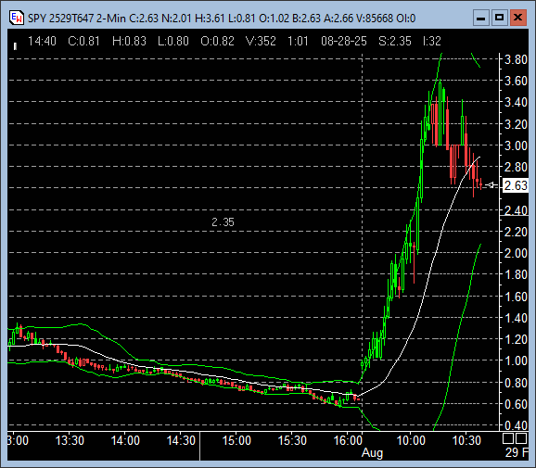Screen dimensions: 536x468
Task: Click the 2.35 label on the chart
Action: pyautogui.click(x=223, y=222)
